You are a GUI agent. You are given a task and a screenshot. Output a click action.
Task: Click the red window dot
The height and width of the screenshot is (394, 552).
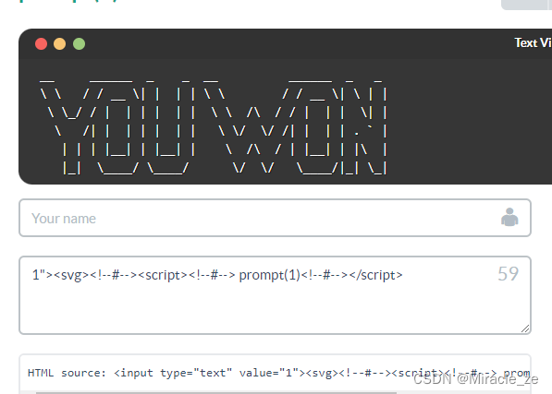[x=42, y=44]
